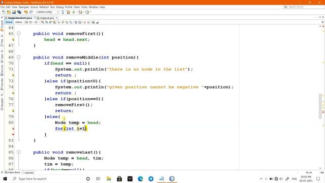Open the Run menu

click(x=52, y=7)
